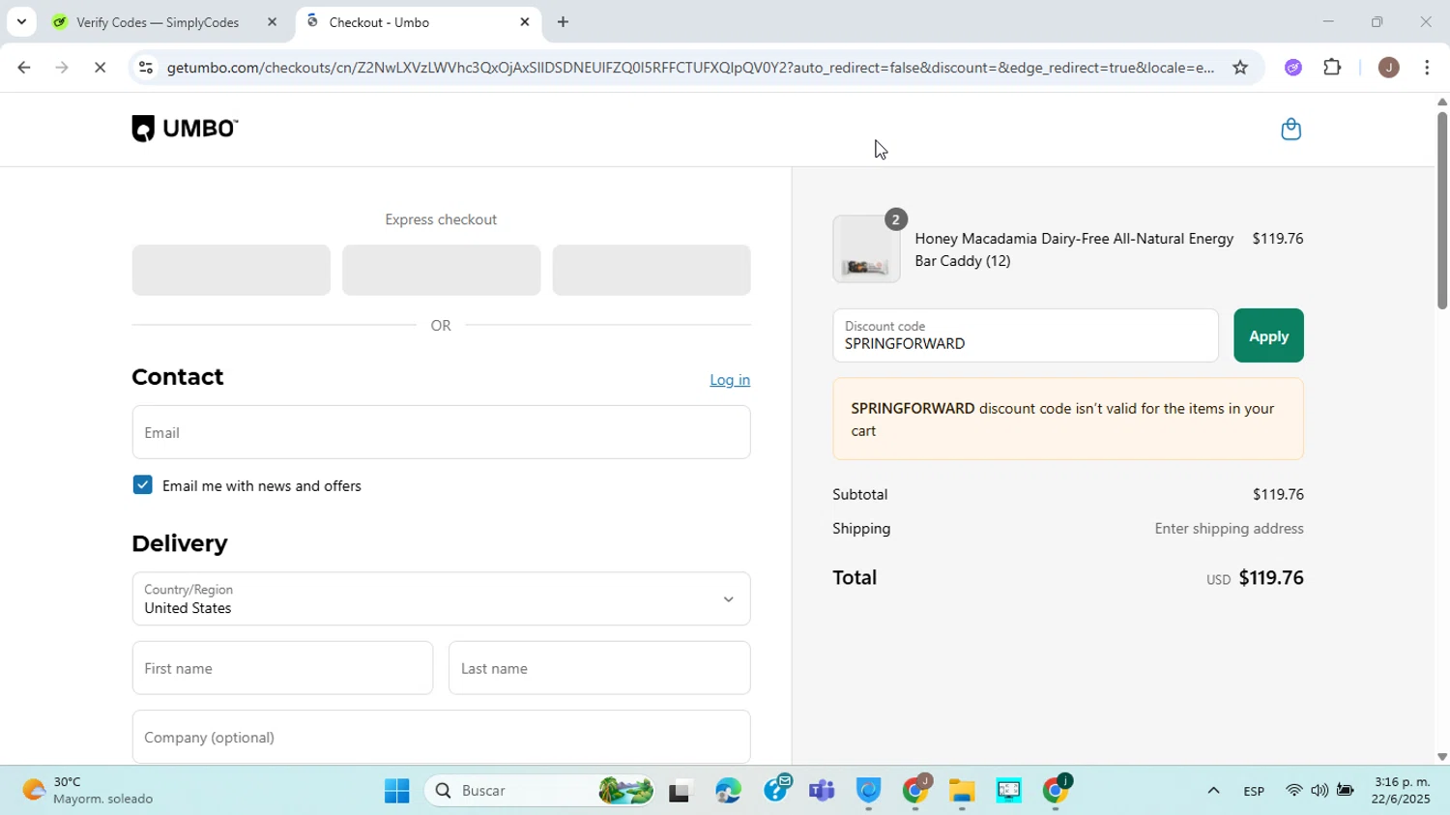Viewport: 1450px width, 815px height.
Task: Click the middle express checkout button
Action: click(x=441, y=270)
